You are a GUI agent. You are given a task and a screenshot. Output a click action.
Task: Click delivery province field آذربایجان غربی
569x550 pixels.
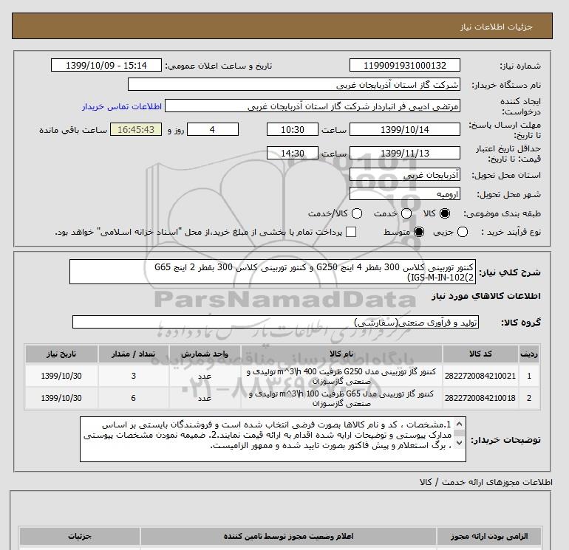(405, 175)
